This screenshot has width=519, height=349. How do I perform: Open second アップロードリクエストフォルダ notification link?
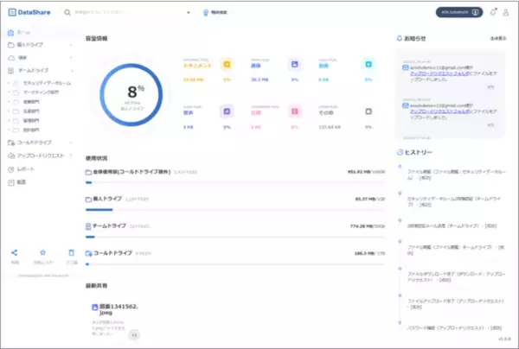click(439, 111)
